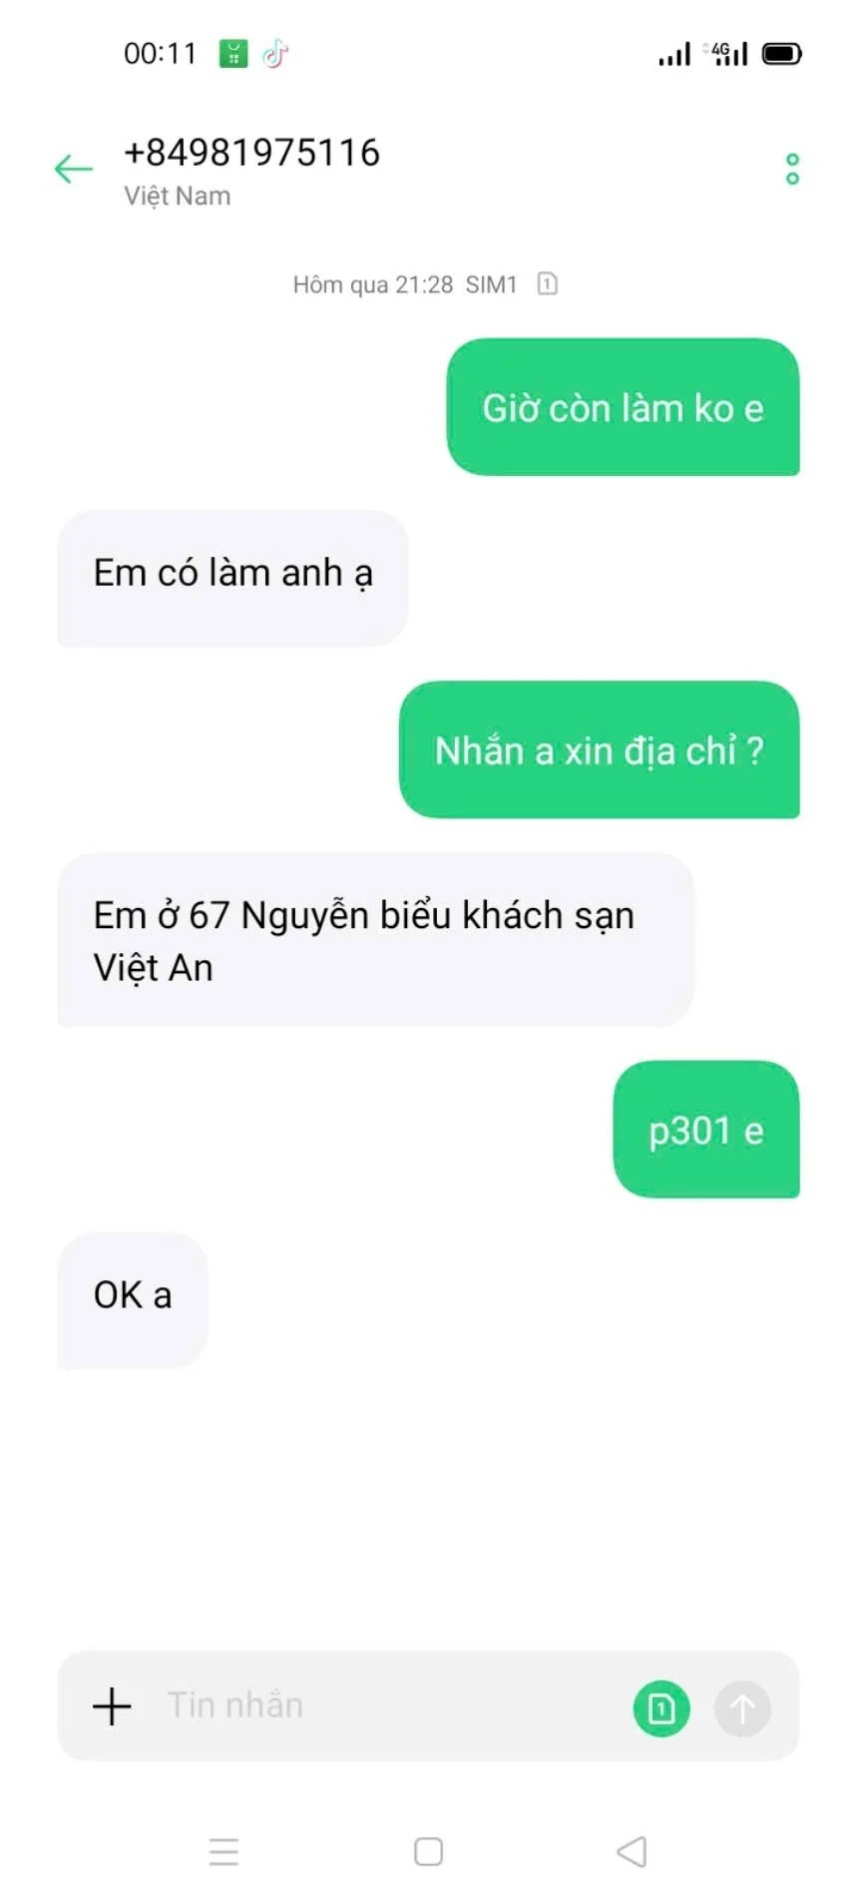This screenshot has width=857, height=1904.
Task: Switch SIM using green SIM1 button
Action: pyautogui.click(x=661, y=1708)
